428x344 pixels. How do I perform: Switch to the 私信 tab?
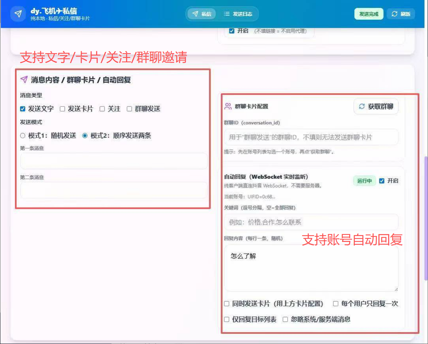click(x=201, y=14)
